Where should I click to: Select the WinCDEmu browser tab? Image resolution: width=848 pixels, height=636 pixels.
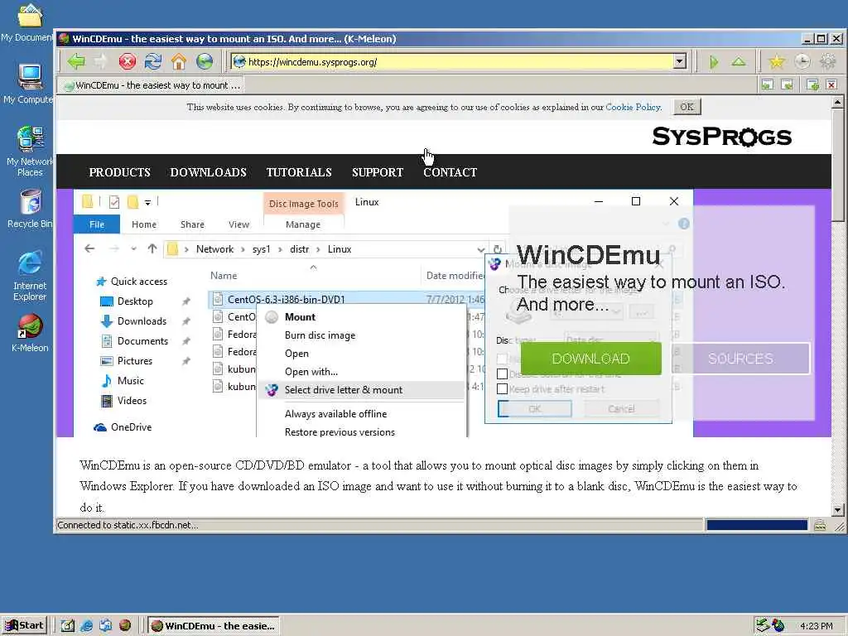(152, 85)
